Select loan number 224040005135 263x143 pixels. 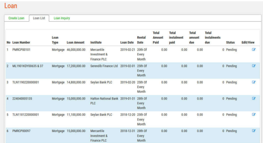click(22, 99)
